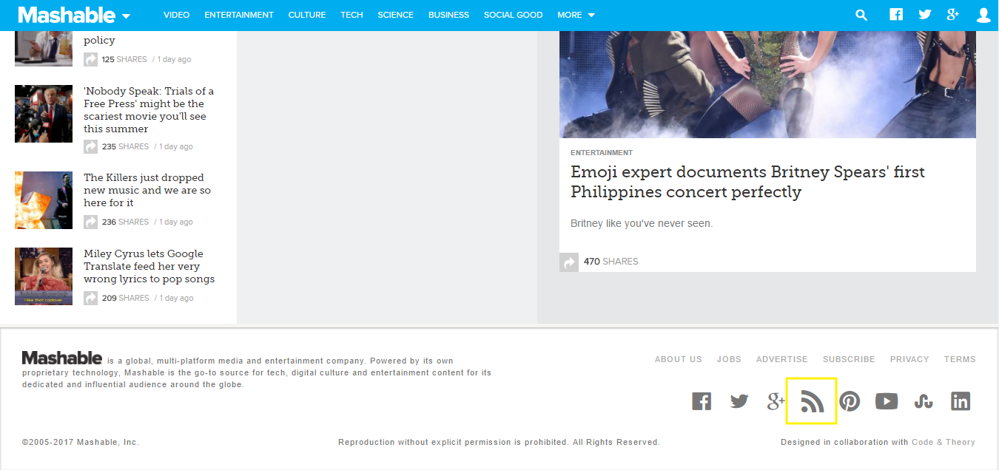
Task: Open Google Plus icon in the footer
Action: 776,401
